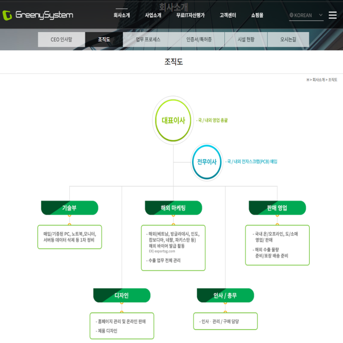
Task: Open the 시설 현황 tab
Action: point(246,40)
